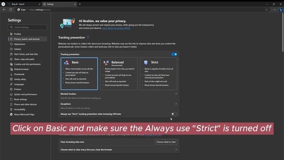Click the Languages icon

coord(11,84)
